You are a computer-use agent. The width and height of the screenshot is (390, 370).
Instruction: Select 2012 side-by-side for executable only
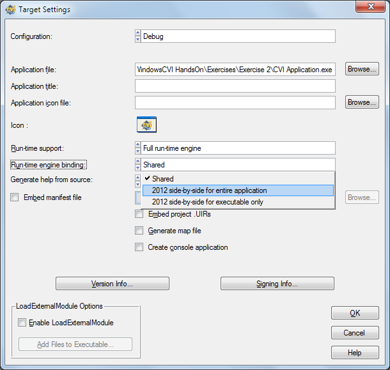pos(238,202)
